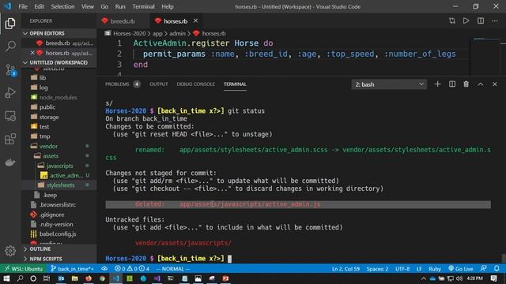Open the Windows Start menu
Screen dimensions: 506x284
[6, 278]
